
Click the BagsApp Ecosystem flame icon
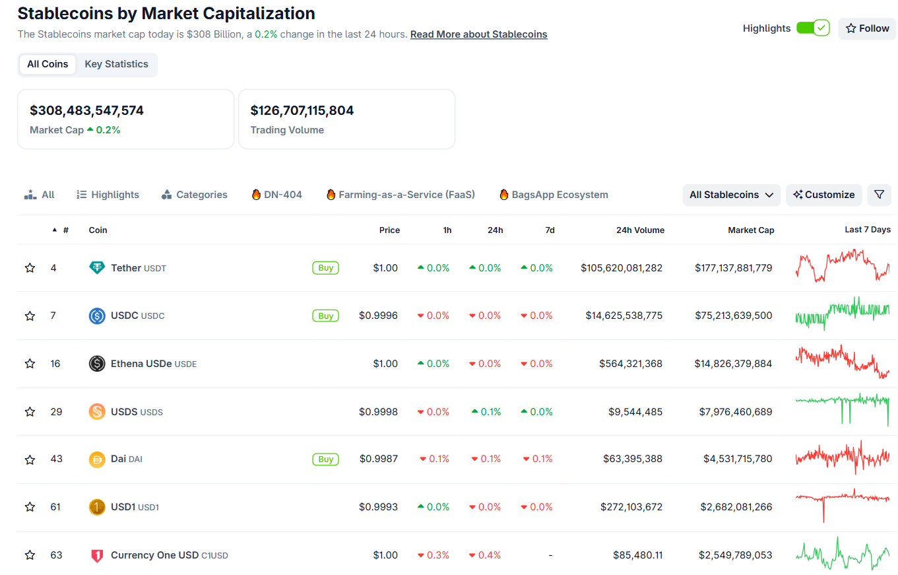point(504,194)
